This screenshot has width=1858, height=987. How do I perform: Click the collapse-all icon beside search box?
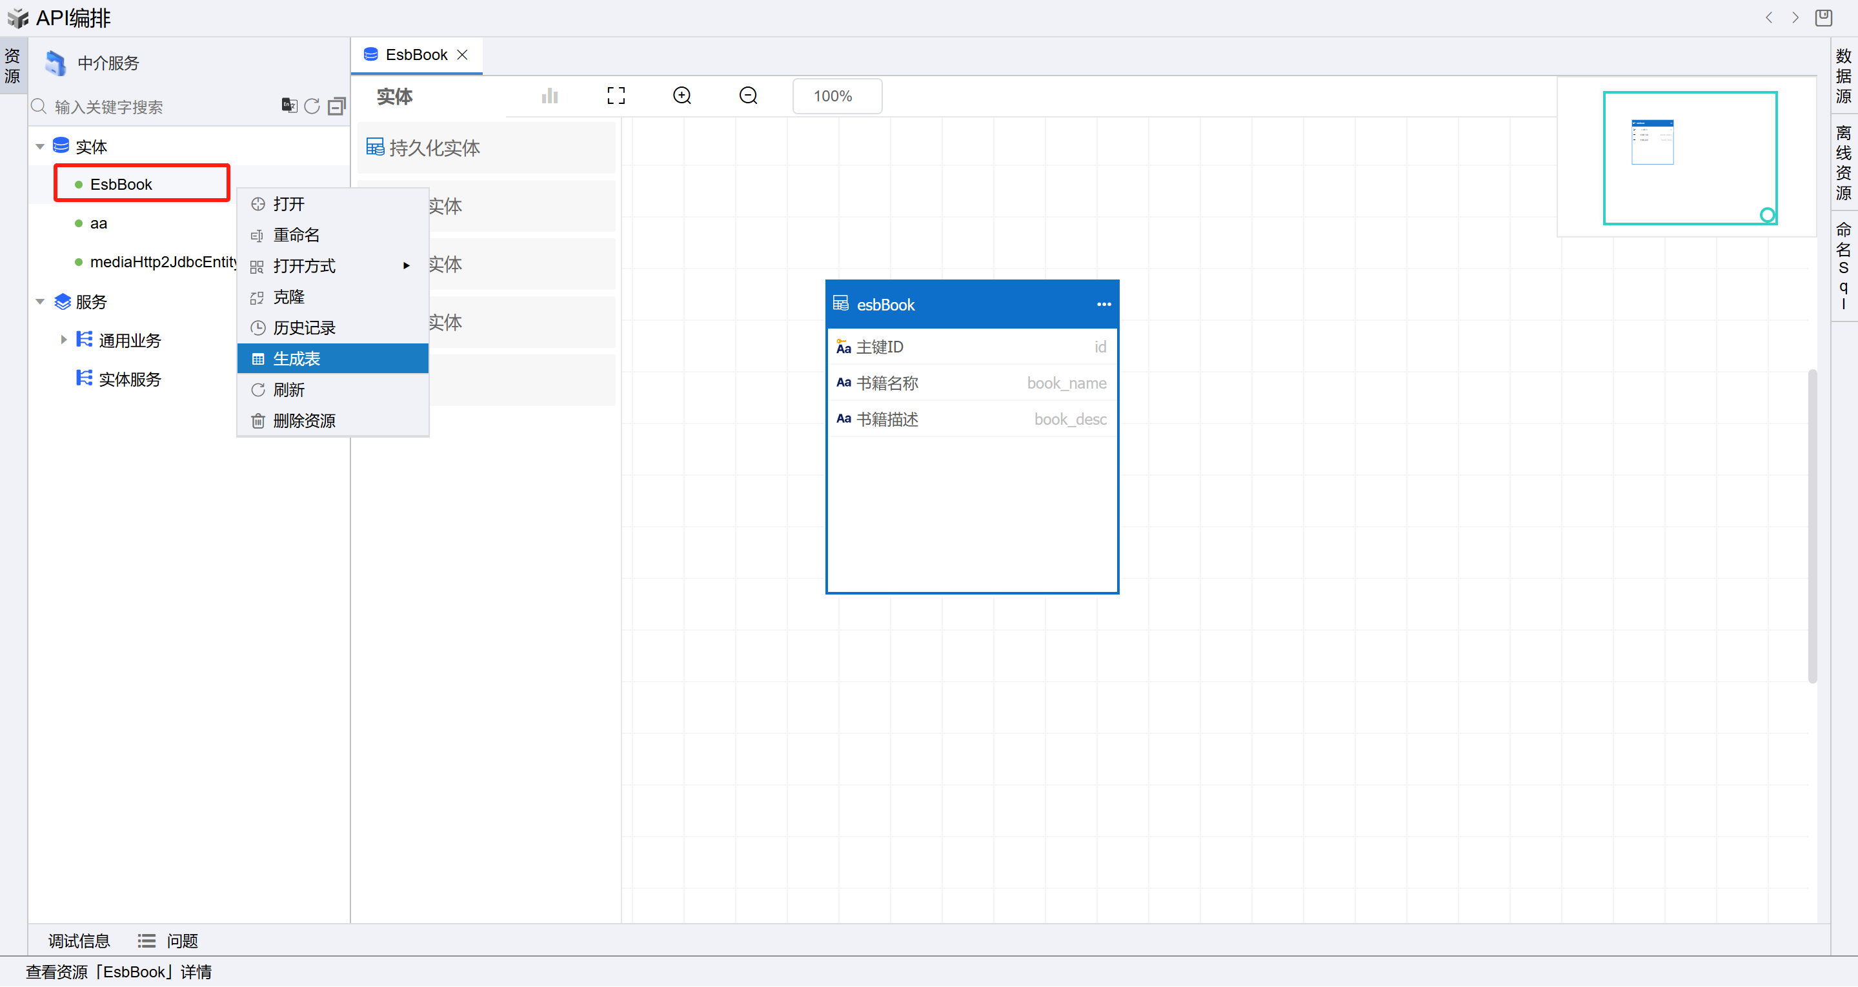pyautogui.click(x=336, y=106)
